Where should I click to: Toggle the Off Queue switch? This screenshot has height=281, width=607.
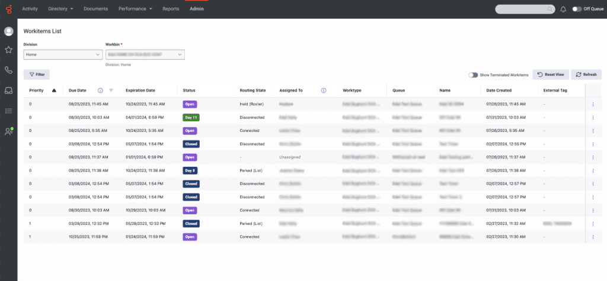tap(577, 9)
